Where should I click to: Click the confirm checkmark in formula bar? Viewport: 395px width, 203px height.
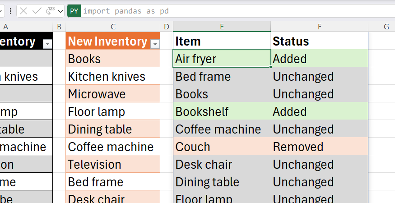coord(37,11)
